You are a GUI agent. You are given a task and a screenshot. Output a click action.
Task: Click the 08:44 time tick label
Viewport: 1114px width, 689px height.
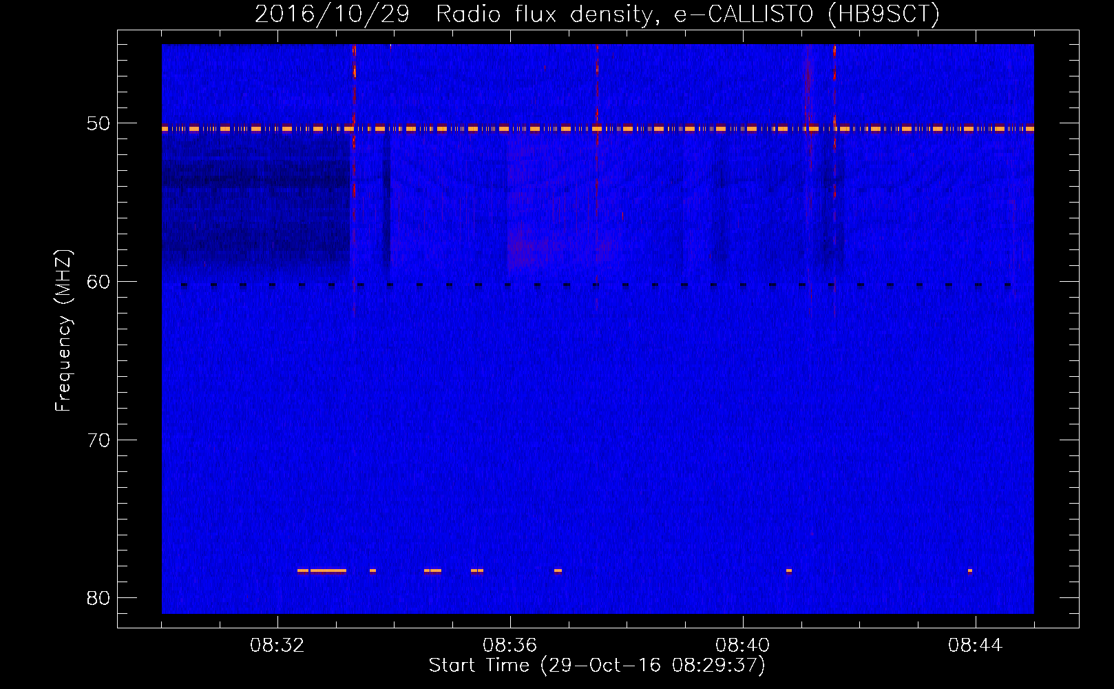(976, 646)
